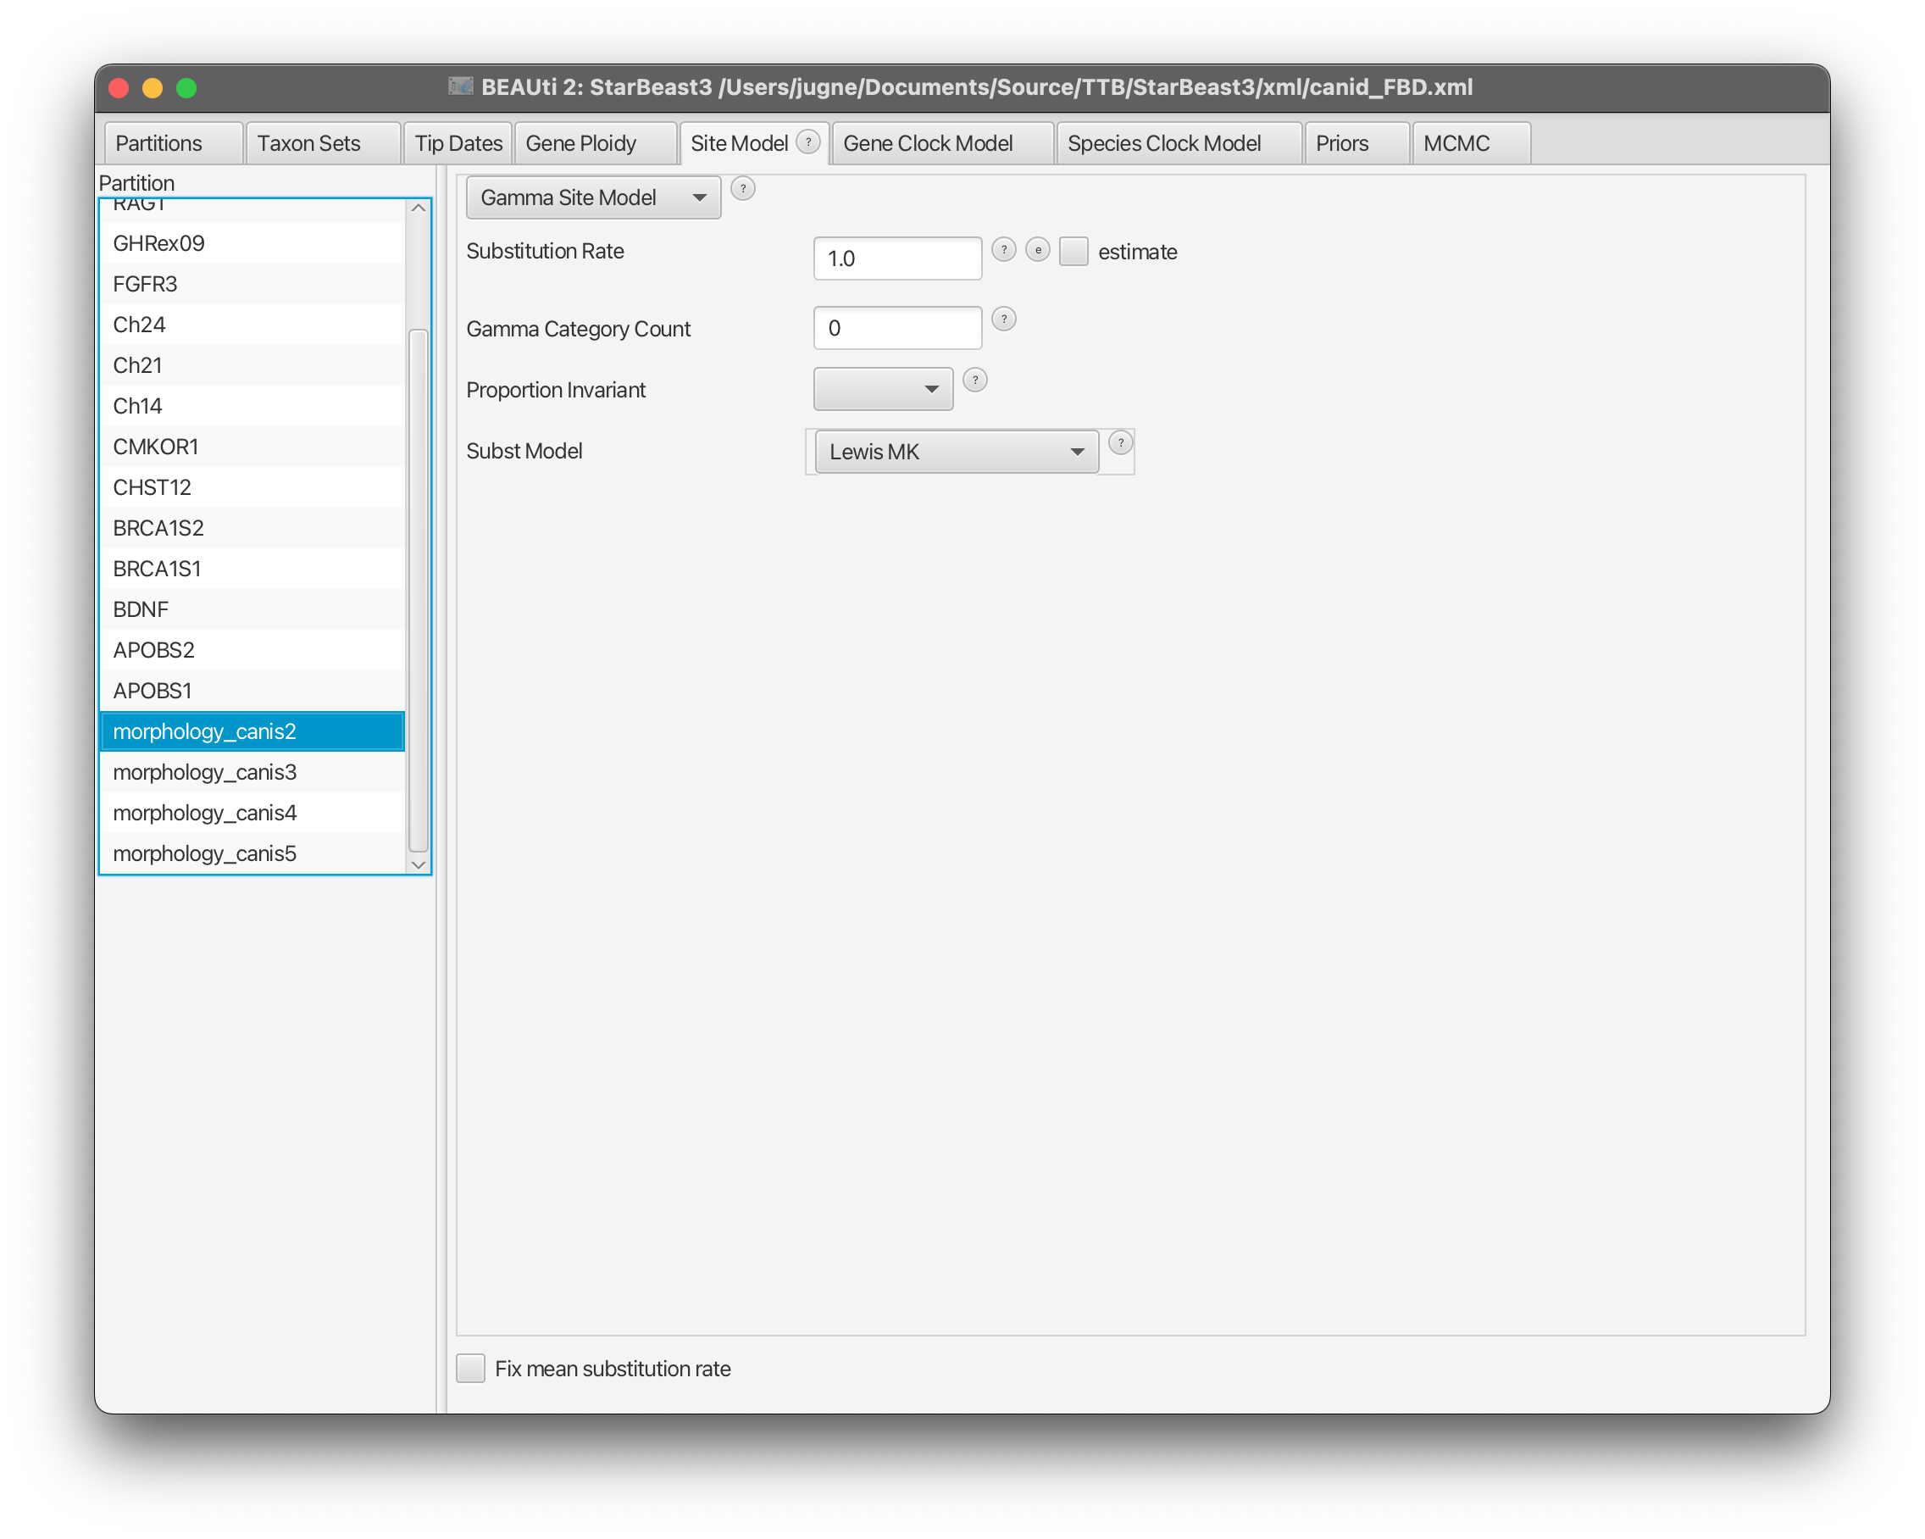Click help icon for Substitution Rate
Image resolution: width=1925 pixels, height=1539 pixels.
pos(1003,250)
